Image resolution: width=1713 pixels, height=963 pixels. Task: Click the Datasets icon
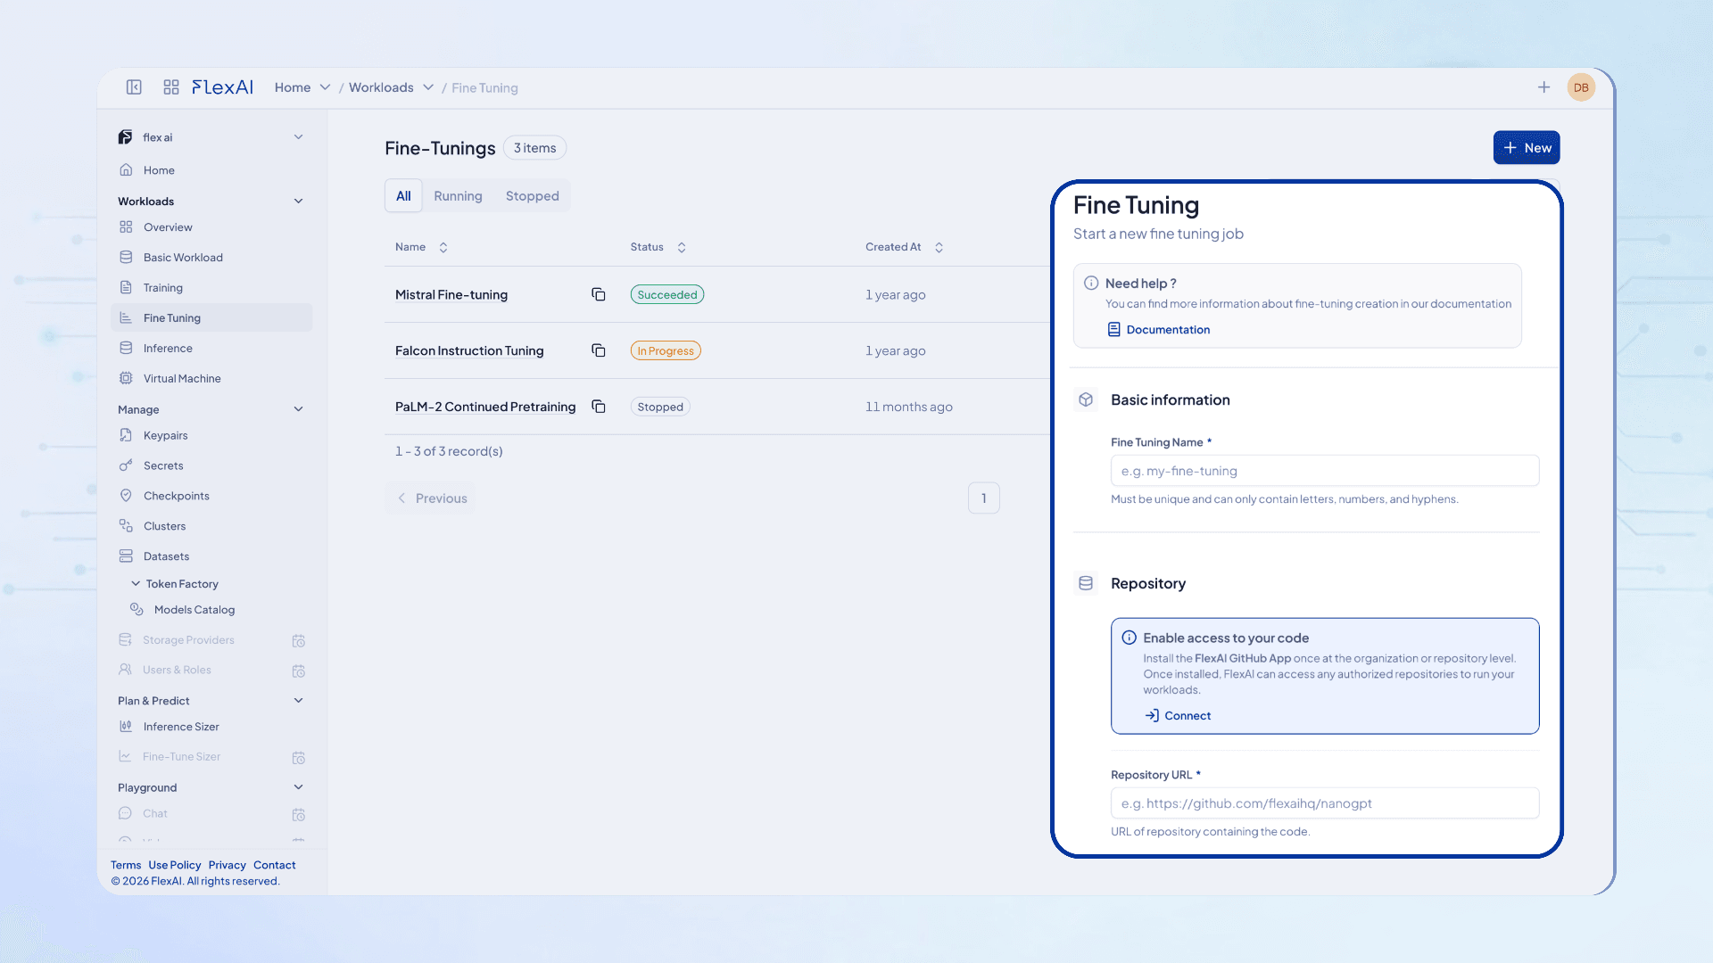(x=126, y=557)
